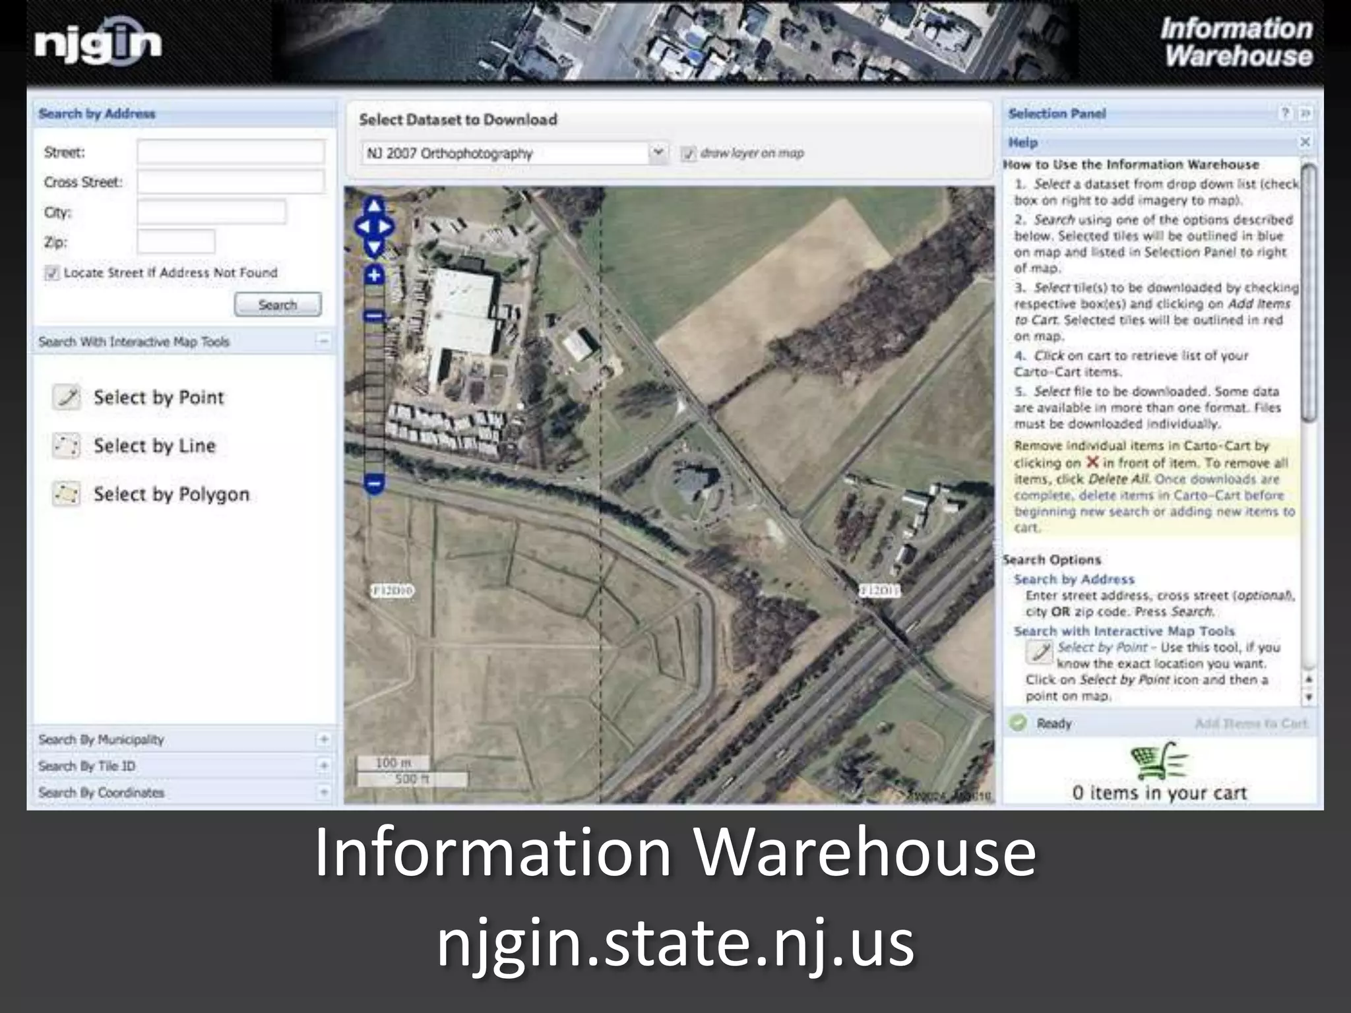Click Information Warehouse banner title
This screenshot has height=1013, width=1351.
[1236, 42]
